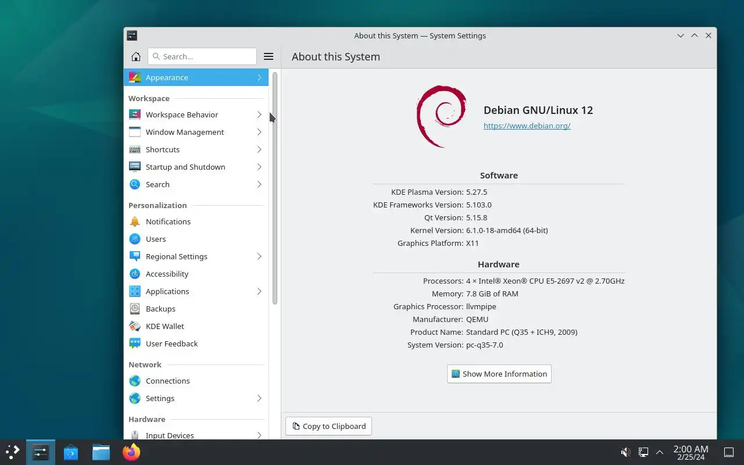Open the Discover store from the taskbar

(x=71, y=452)
